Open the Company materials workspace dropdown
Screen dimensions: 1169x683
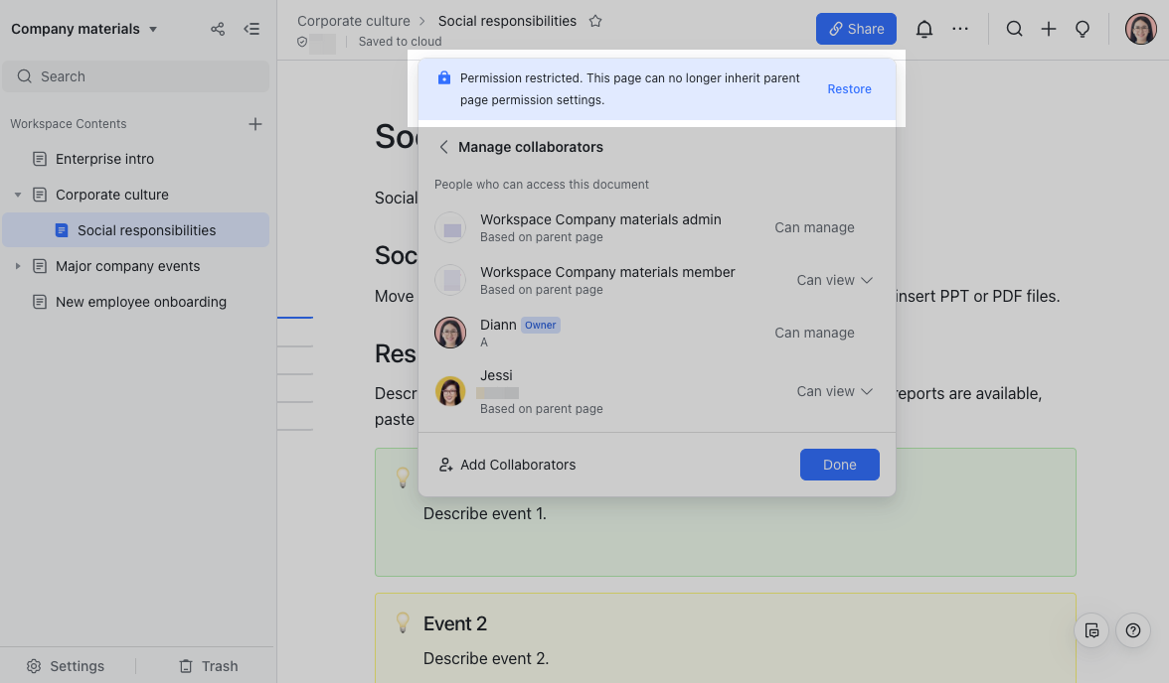153,29
